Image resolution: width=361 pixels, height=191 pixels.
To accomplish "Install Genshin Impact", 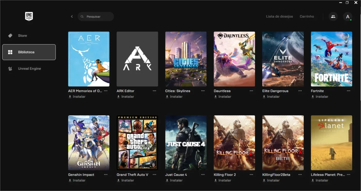I will tap(77, 180).
